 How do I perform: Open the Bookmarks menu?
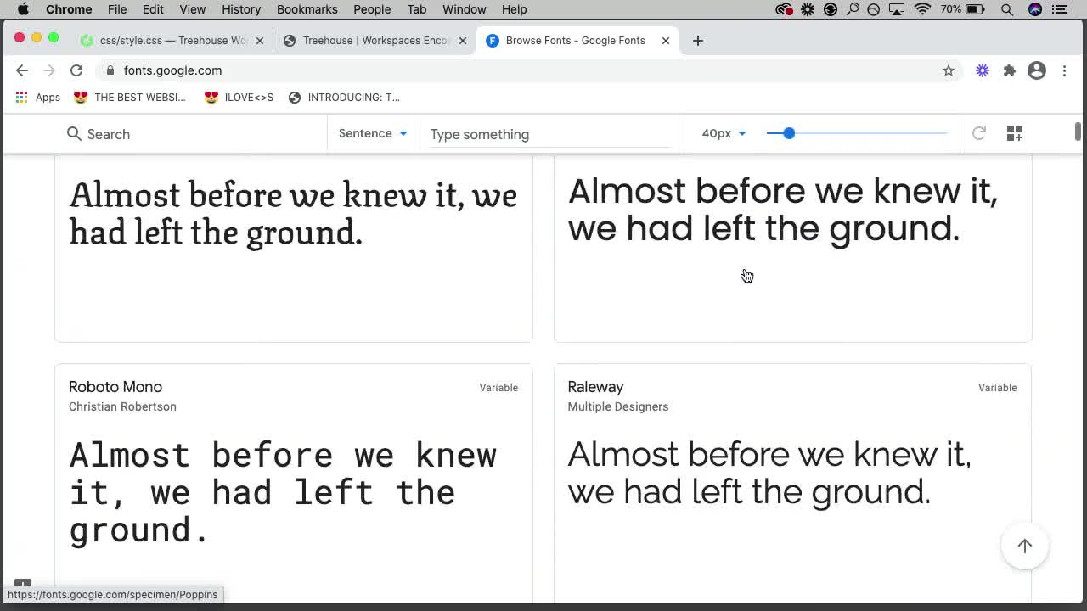[x=307, y=9]
